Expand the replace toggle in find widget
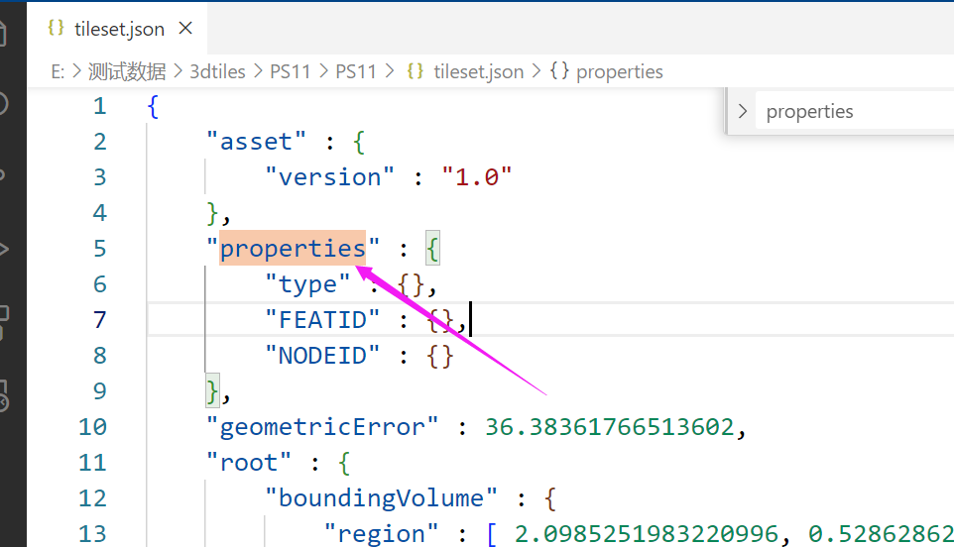 742,111
